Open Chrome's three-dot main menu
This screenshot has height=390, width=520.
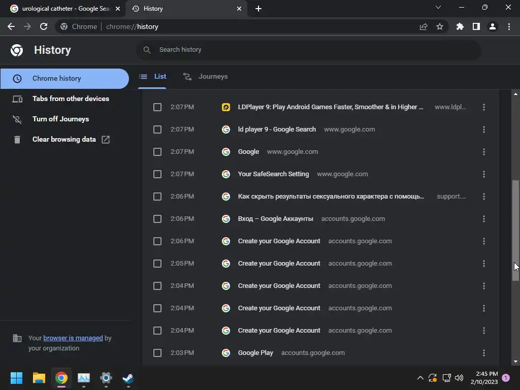click(x=509, y=26)
